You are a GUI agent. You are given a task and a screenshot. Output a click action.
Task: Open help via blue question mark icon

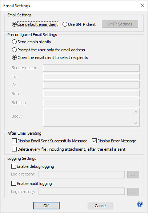[140, 204]
